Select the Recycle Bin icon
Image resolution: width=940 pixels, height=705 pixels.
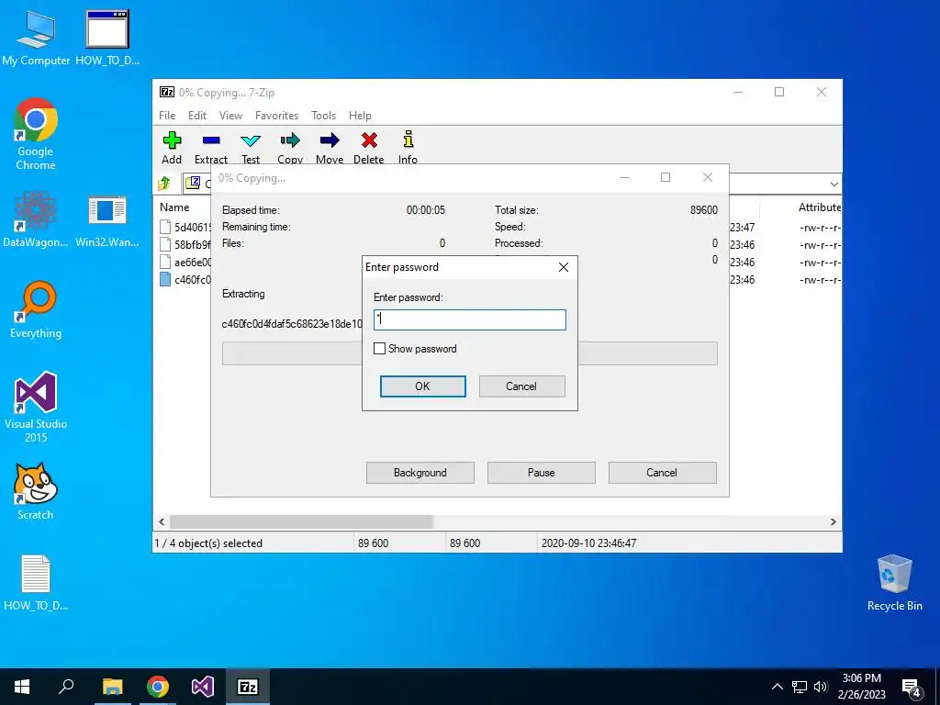pyautogui.click(x=894, y=583)
